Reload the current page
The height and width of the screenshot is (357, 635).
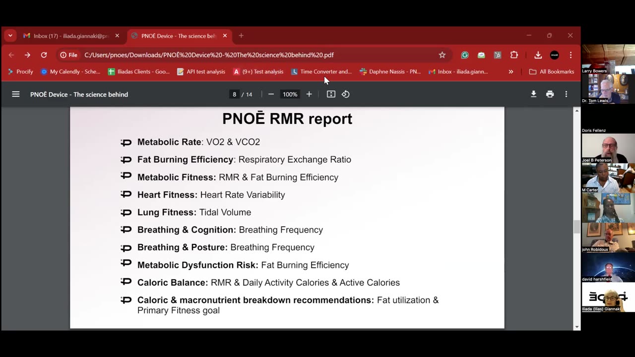(44, 55)
